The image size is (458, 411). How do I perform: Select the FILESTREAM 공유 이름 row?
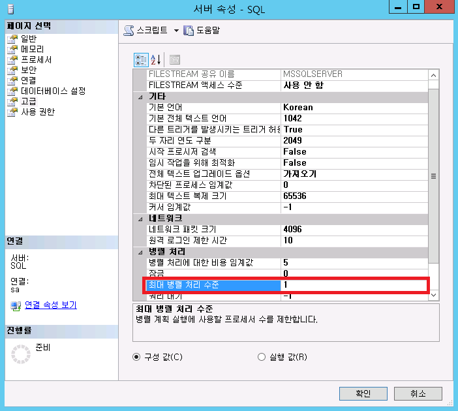287,74
